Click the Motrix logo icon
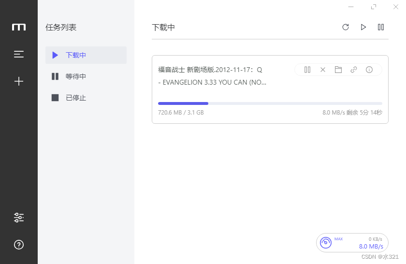The height and width of the screenshot is (264, 406). click(x=19, y=27)
